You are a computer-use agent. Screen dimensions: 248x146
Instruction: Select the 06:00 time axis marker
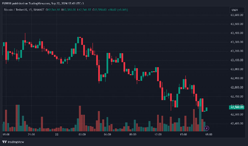[x=107, y=134]
